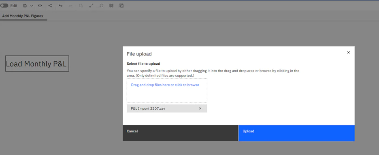Image resolution: width=379 pixels, height=155 pixels.
Task: Click the dashed selection box icon
Action: (x=121, y=6)
